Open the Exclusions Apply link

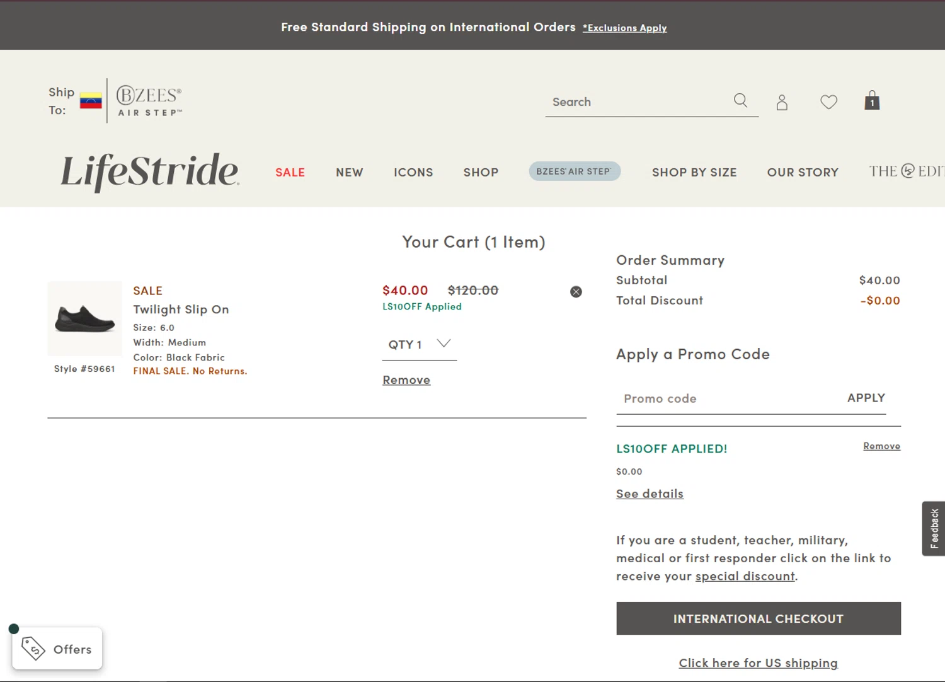pos(624,28)
